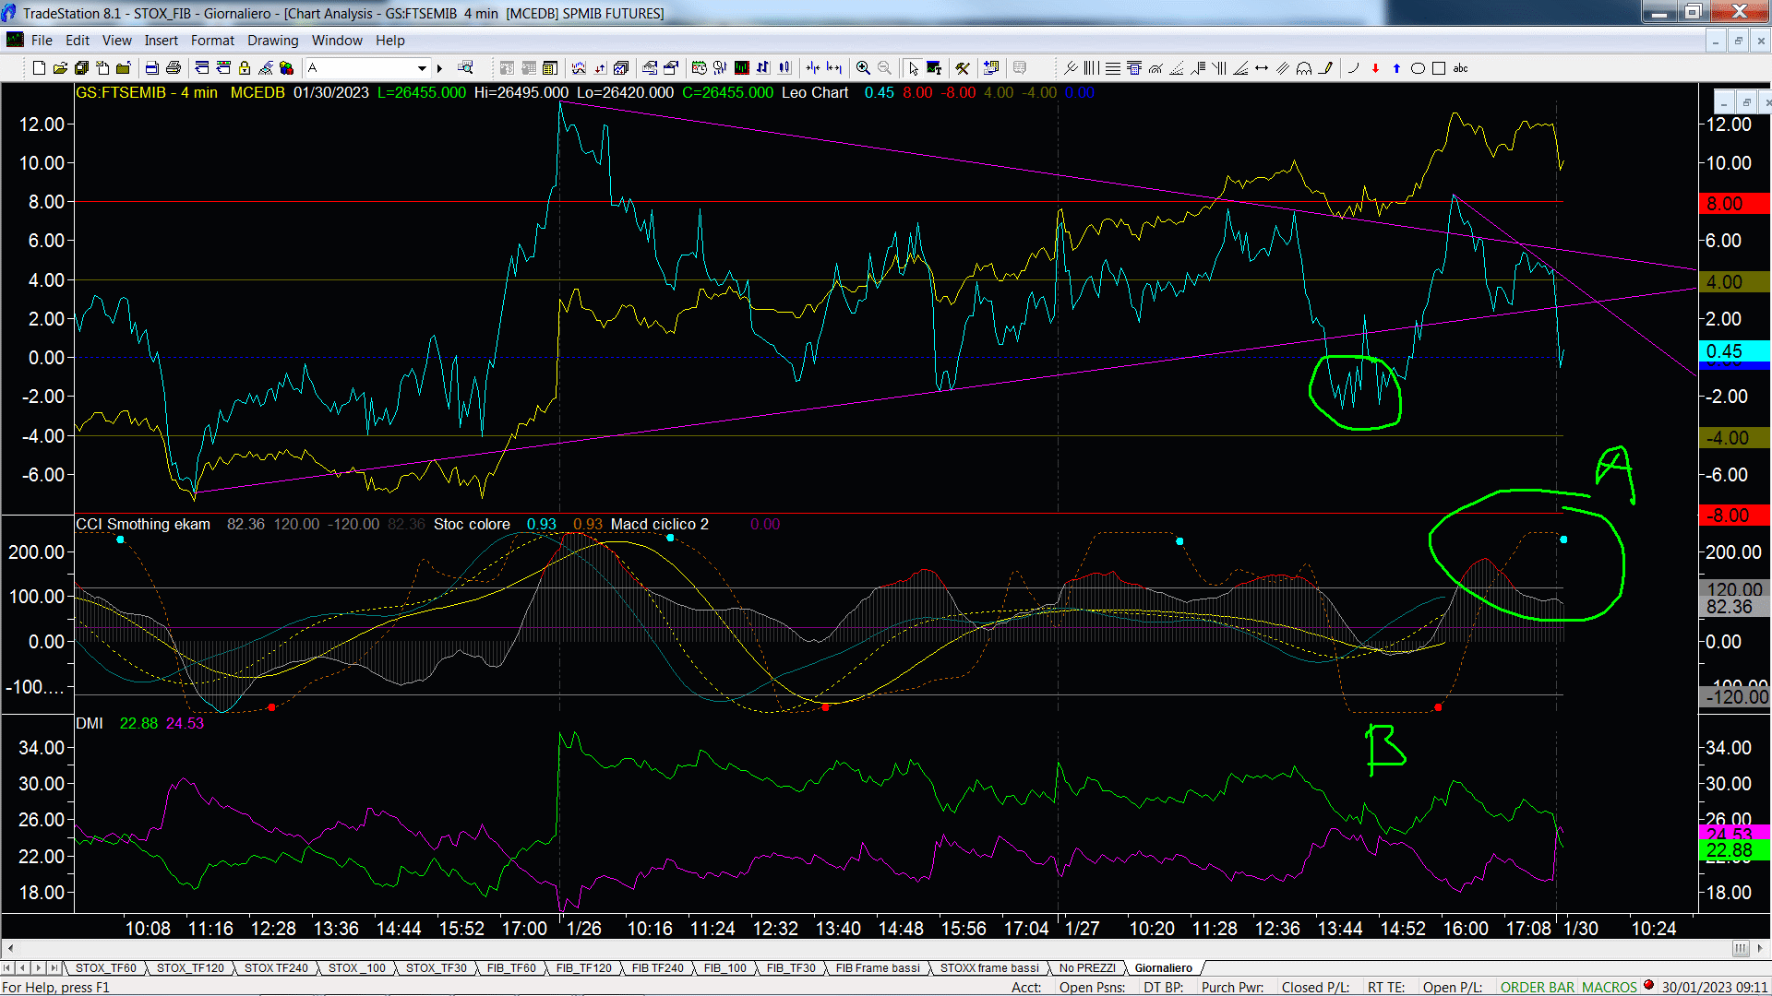Click the tab scroll-to-first arrow

coord(7,968)
